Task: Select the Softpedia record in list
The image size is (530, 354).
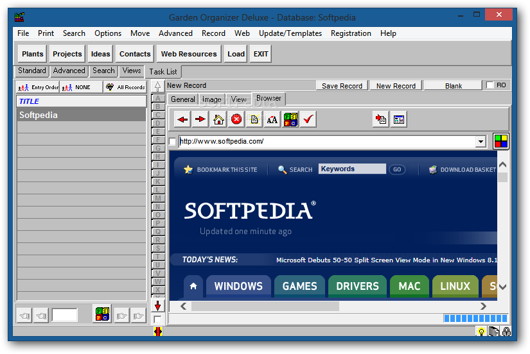Action: click(82, 115)
